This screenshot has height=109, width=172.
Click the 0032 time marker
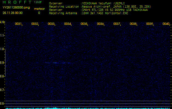click(x=34, y=24)
